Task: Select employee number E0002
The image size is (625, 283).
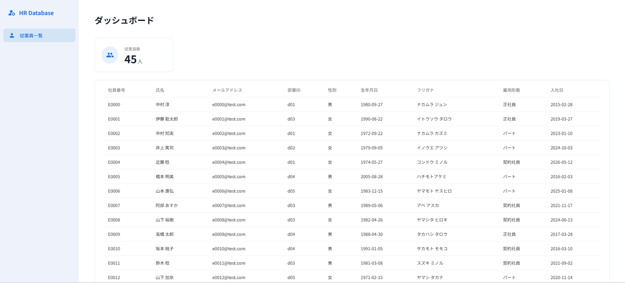Action: click(x=114, y=134)
